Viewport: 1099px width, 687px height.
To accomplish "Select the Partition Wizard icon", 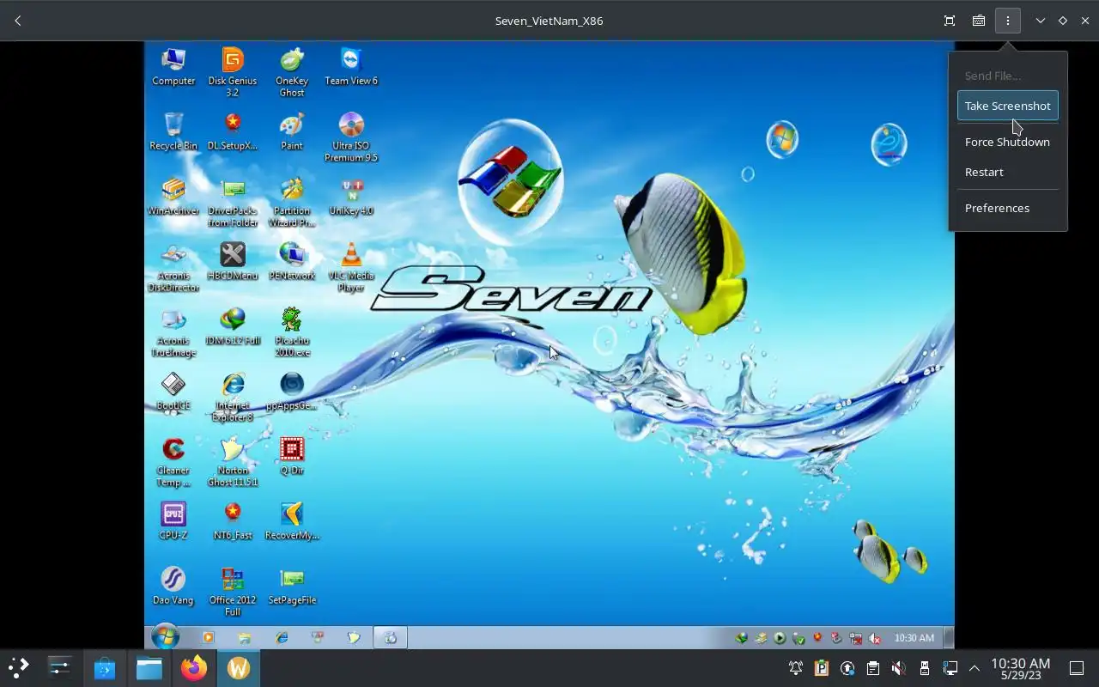I will (x=292, y=203).
